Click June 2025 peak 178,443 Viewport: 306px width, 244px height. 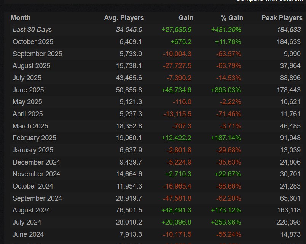coord(288,90)
